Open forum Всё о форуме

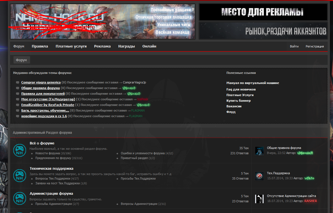[x=42, y=143]
